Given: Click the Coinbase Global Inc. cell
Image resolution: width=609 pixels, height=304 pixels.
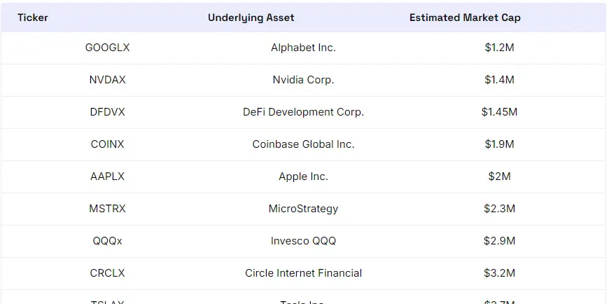Looking at the screenshot, I should tap(303, 144).
